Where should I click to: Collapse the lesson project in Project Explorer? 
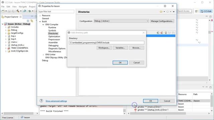[3, 24]
